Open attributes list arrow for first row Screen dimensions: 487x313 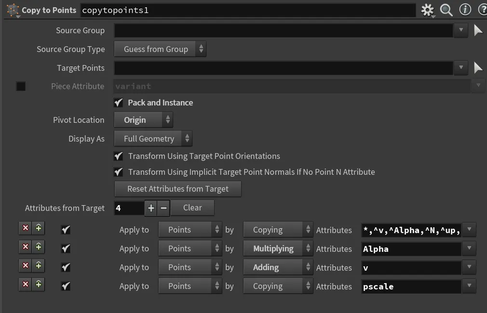click(x=469, y=230)
